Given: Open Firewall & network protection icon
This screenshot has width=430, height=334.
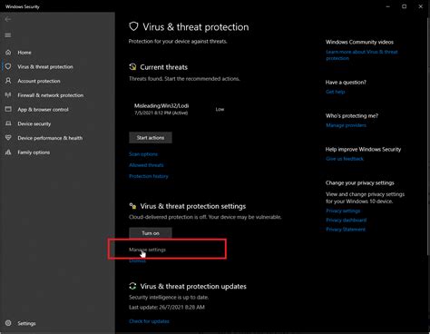Looking at the screenshot, I should coord(8,95).
